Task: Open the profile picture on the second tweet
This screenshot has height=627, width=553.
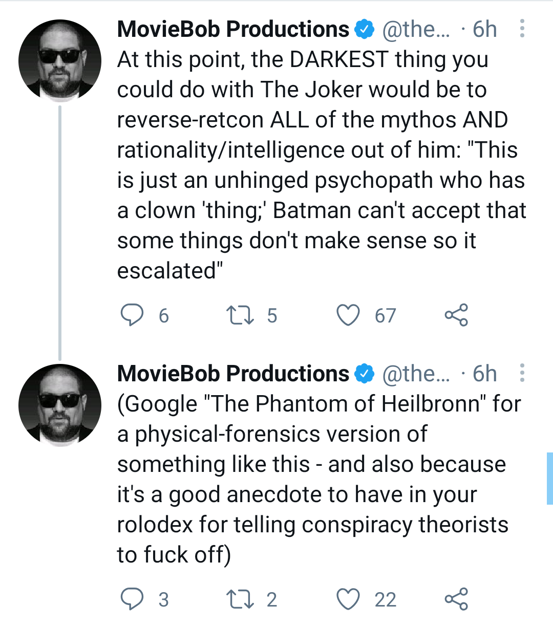Action: pyautogui.click(x=60, y=405)
